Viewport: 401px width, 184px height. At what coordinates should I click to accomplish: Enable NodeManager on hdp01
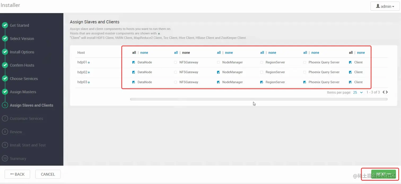[218, 62]
